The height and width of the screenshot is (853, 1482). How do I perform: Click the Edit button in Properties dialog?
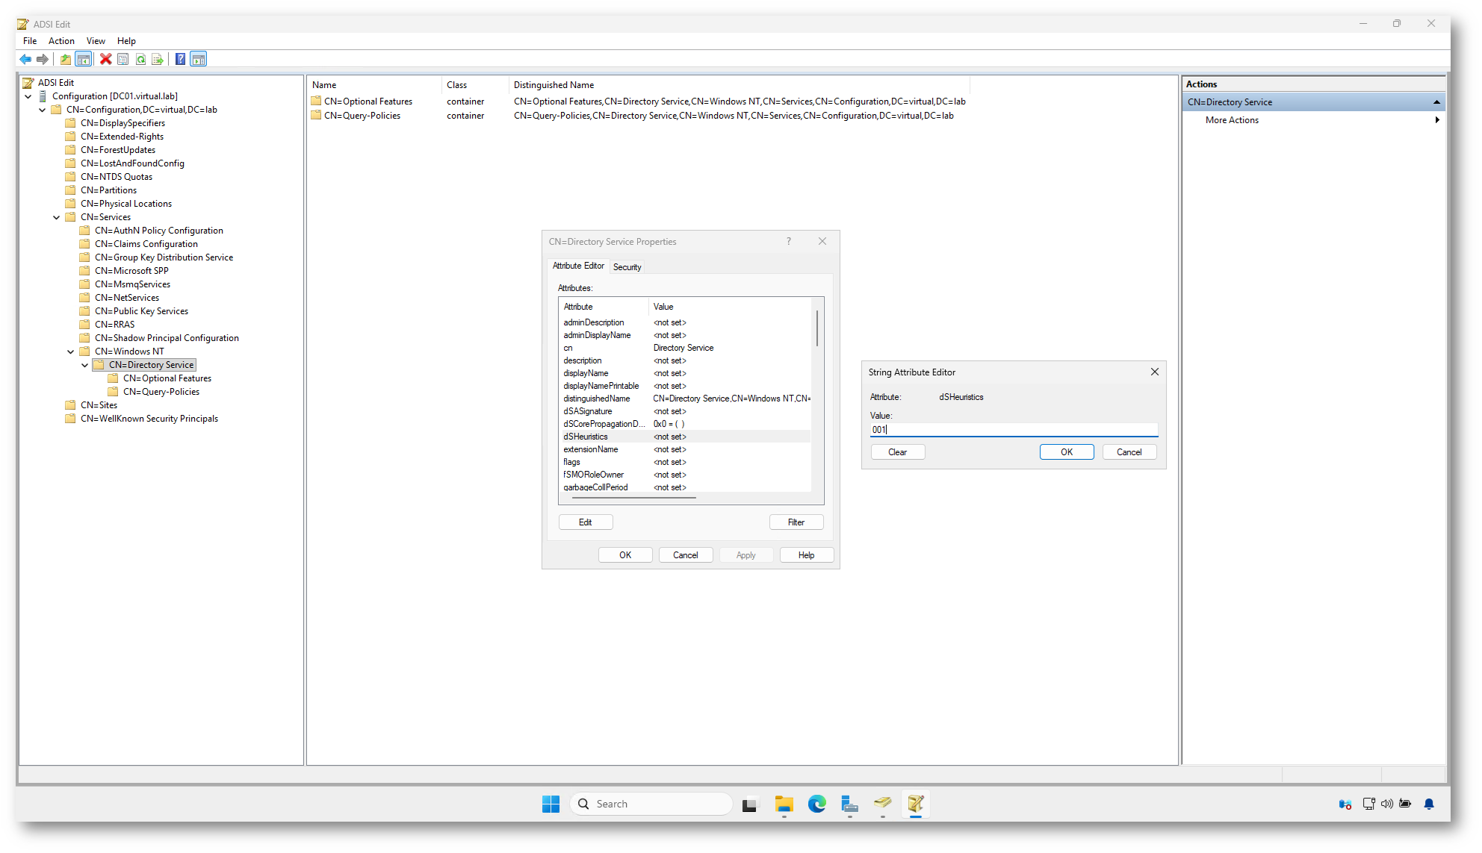point(586,522)
